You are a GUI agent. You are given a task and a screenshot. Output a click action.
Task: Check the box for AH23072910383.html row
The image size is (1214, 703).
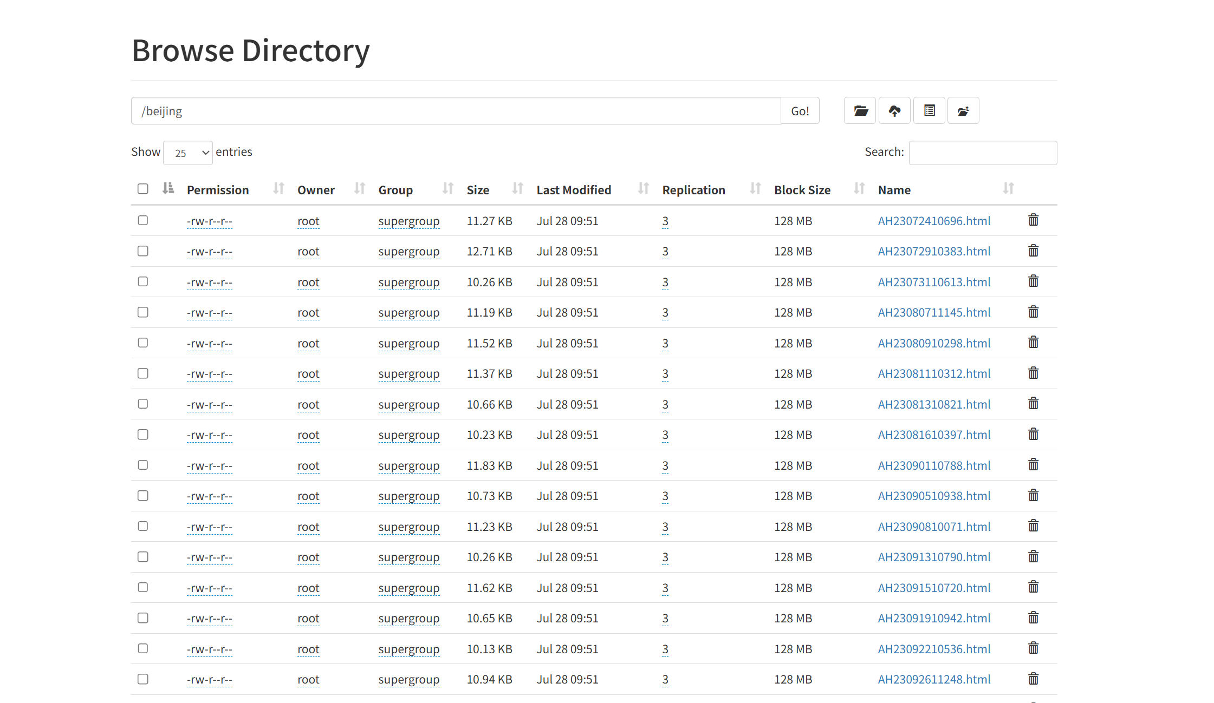[143, 251]
